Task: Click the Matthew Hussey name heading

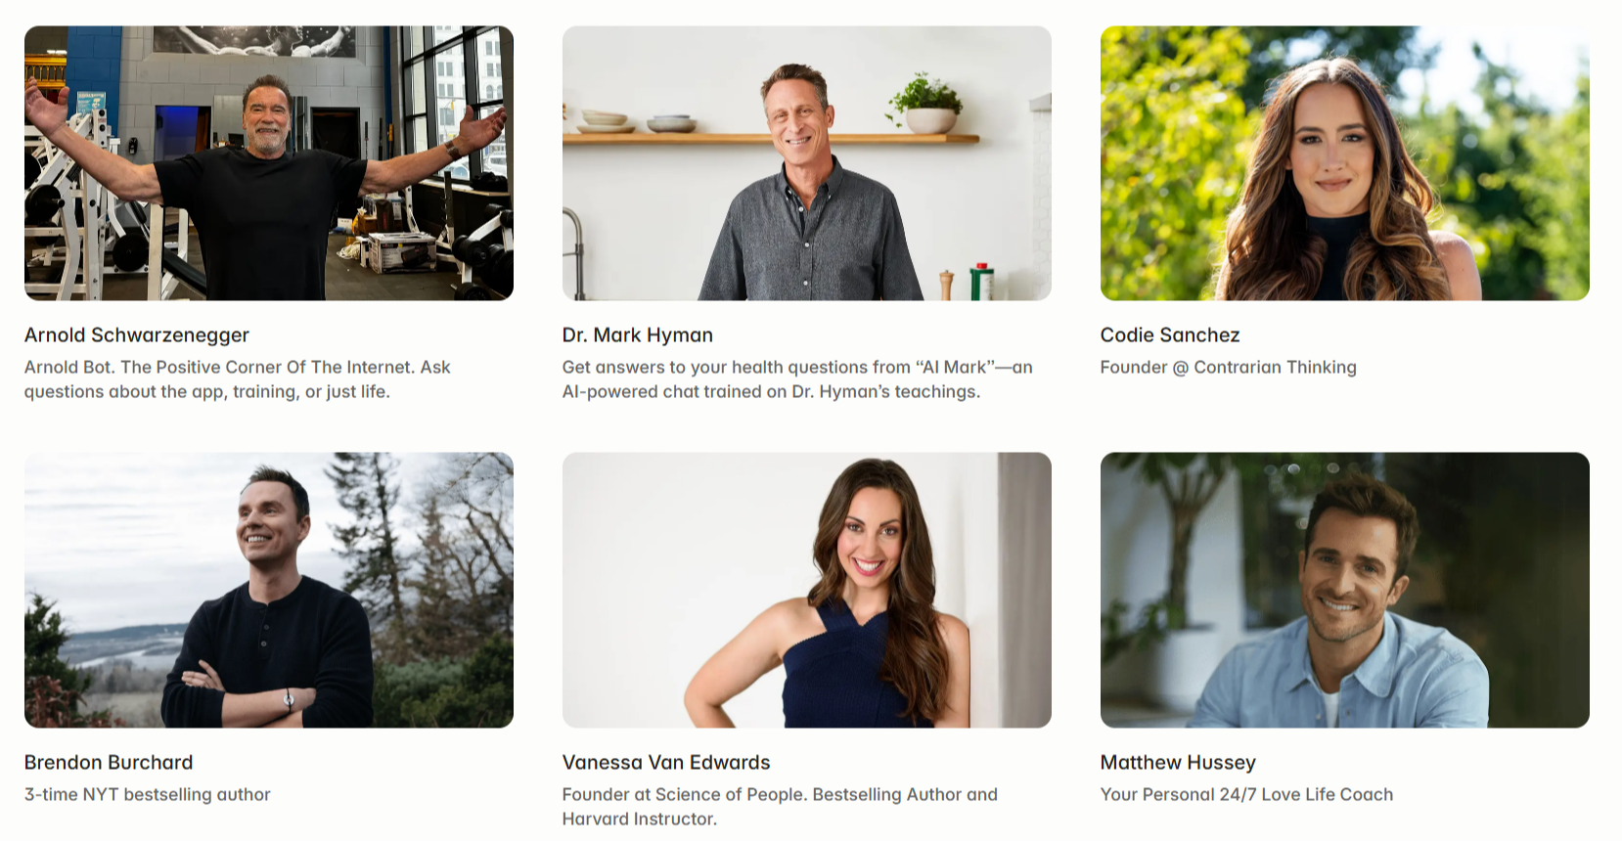Action: click(x=1178, y=763)
